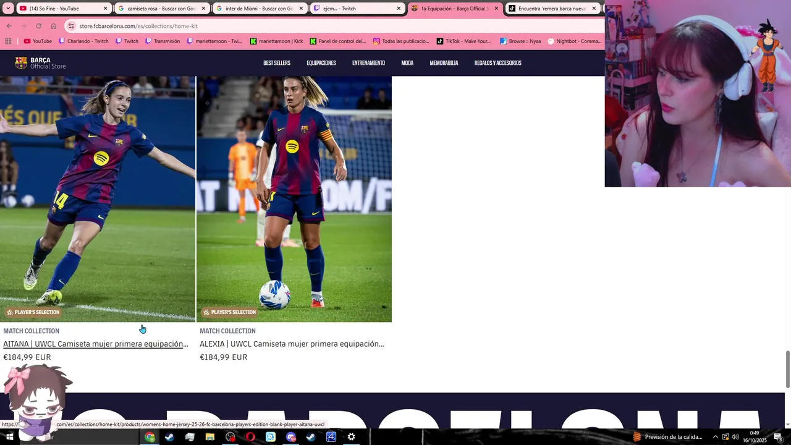This screenshot has width=791, height=445.
Task: Open the Browse :: Nyaa bookmark
Action: [520, 41]
